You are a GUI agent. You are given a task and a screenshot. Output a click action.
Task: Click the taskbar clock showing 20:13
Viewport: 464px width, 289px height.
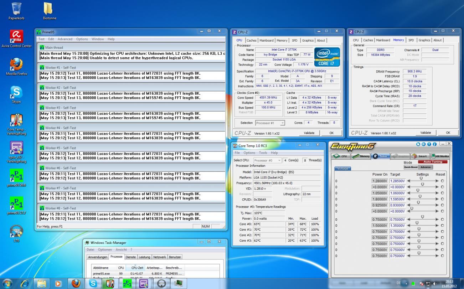click(x=449, y=283)
